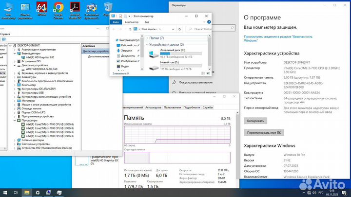Click the Local Disk (C:) usage bar
The height and width of the screenshot is (197, 351).
coord(181,54)
